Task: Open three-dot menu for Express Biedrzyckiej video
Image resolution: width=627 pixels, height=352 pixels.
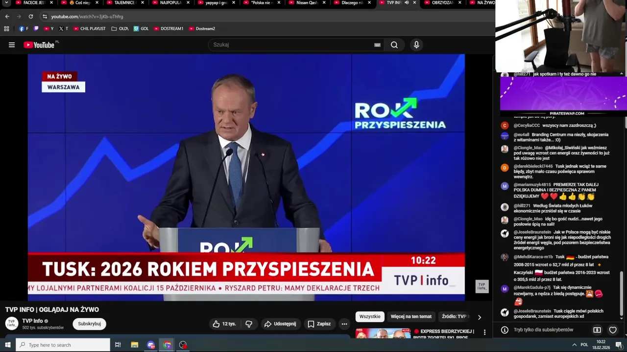Action: point(484,332)
